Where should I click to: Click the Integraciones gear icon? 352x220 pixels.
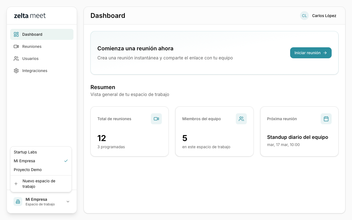point(16,70)
